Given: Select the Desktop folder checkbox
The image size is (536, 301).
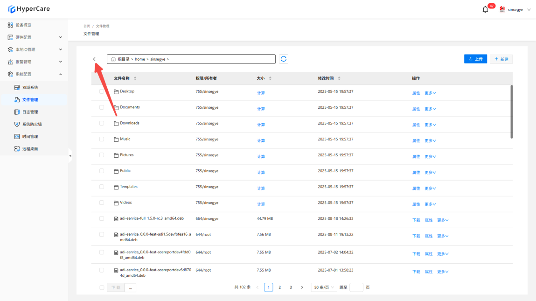Looking at the screenshot, I should pyautogui.click(x=102, y=91).
